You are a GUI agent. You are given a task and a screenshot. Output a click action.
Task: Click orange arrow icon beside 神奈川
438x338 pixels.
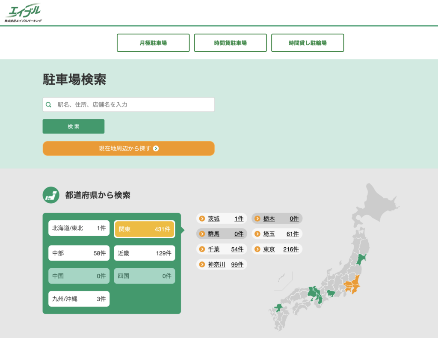tap(202, 264)
